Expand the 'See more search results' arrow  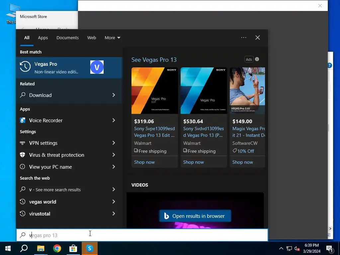[x=114, y=189]
